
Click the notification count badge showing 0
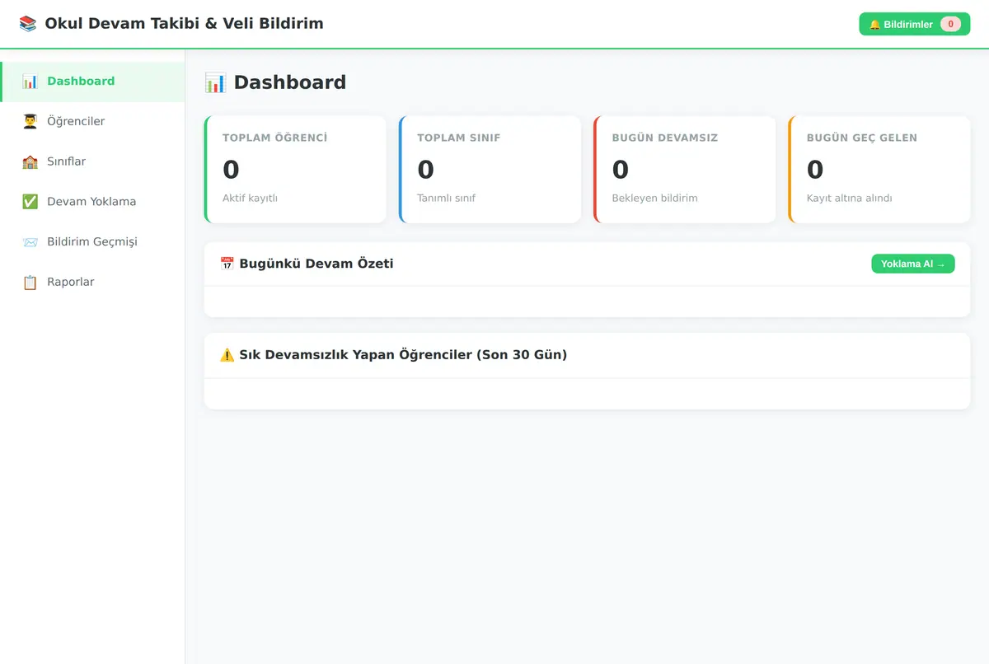(x=950, y=25)
